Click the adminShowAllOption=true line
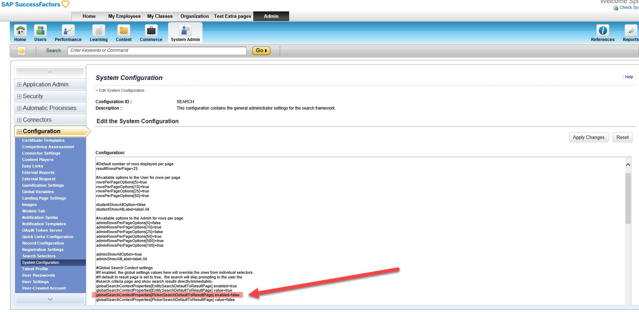The height and width of the screenshot is (312, 639). [119, 254]
